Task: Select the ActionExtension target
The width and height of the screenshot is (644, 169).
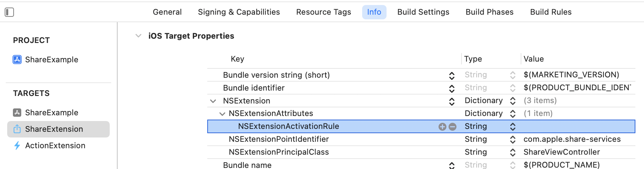Action: click(55, 145)
